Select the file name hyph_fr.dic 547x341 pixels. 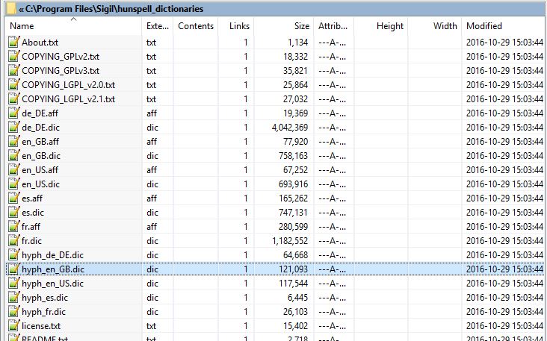coord(43,312)
